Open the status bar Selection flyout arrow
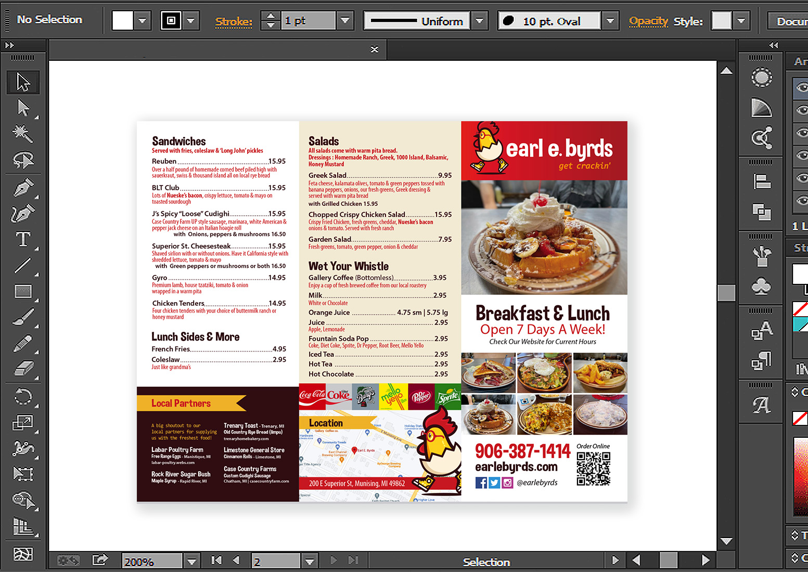Screen dimensions: 808x572 (615, 560)
